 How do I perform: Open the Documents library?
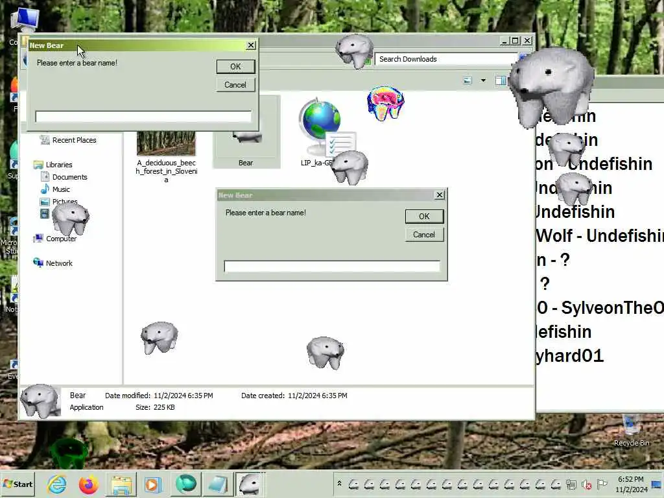pos(64,176)
